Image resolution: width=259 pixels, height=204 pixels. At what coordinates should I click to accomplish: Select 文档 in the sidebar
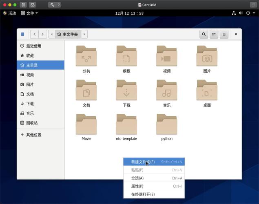coord(40,94)
